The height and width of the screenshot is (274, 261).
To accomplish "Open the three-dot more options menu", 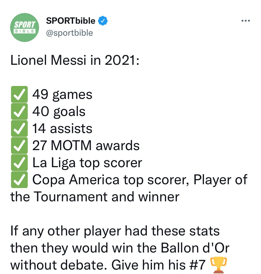I will click(245, 21).
